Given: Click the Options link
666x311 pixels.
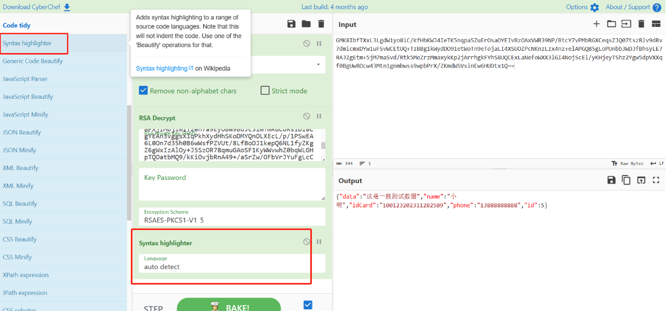Looking at the screenshot, I should coord(577,7).
